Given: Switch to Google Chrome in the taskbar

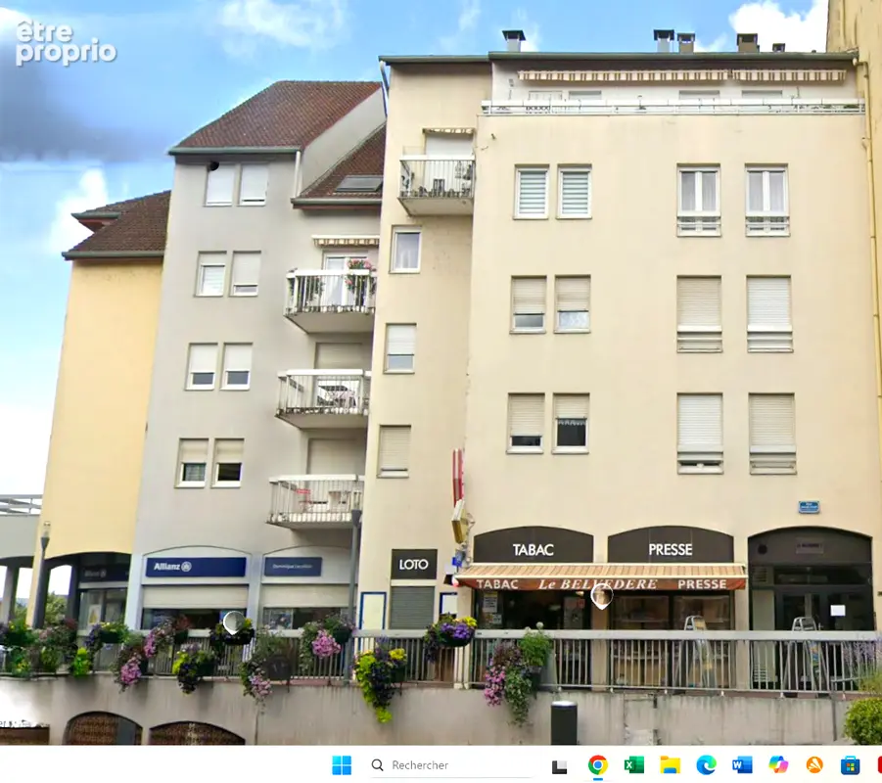Looking at the screenshot, I should (597, 765).
